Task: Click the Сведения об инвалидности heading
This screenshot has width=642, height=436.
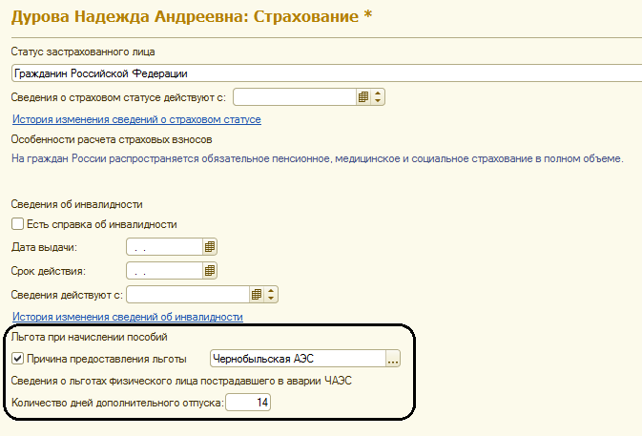Action: click(77, 204)
